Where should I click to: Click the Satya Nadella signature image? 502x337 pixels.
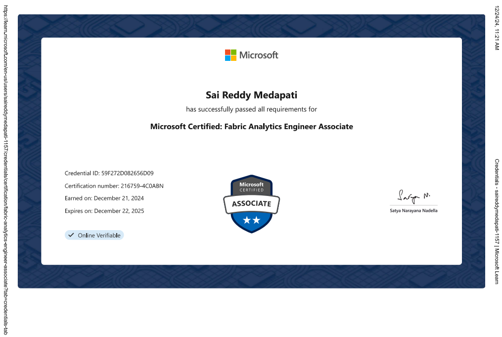click(413, 196)
